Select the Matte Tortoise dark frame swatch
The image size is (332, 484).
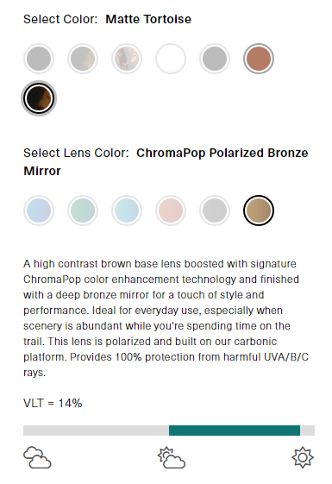click(39, 98)
